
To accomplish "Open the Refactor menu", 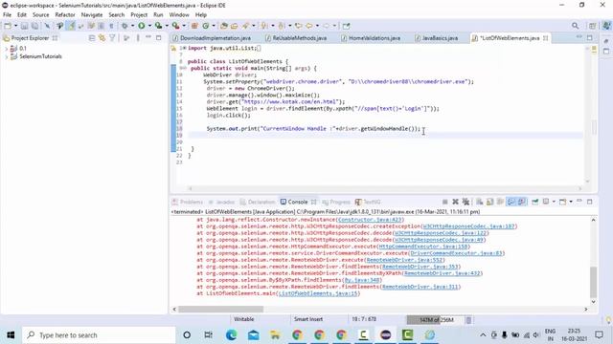I will click(x=65, y=15).
